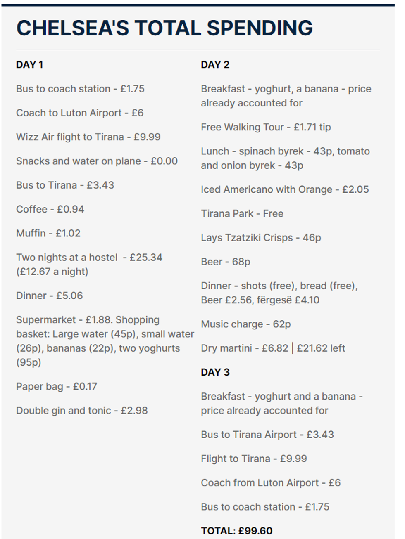Click the Chelsea's Total Spending heading

(x=164, y=28)
